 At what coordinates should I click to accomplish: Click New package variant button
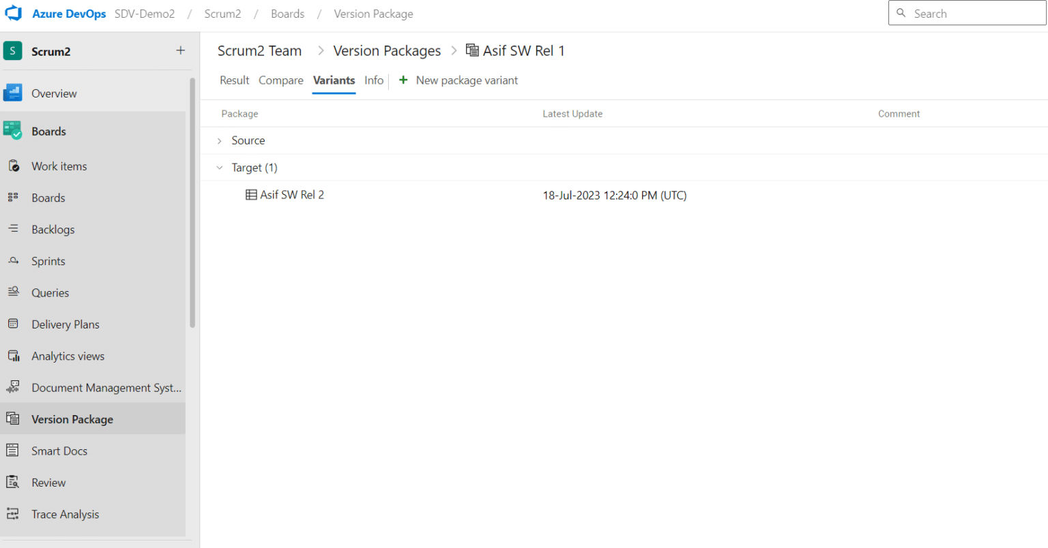(x=458, y=80)
